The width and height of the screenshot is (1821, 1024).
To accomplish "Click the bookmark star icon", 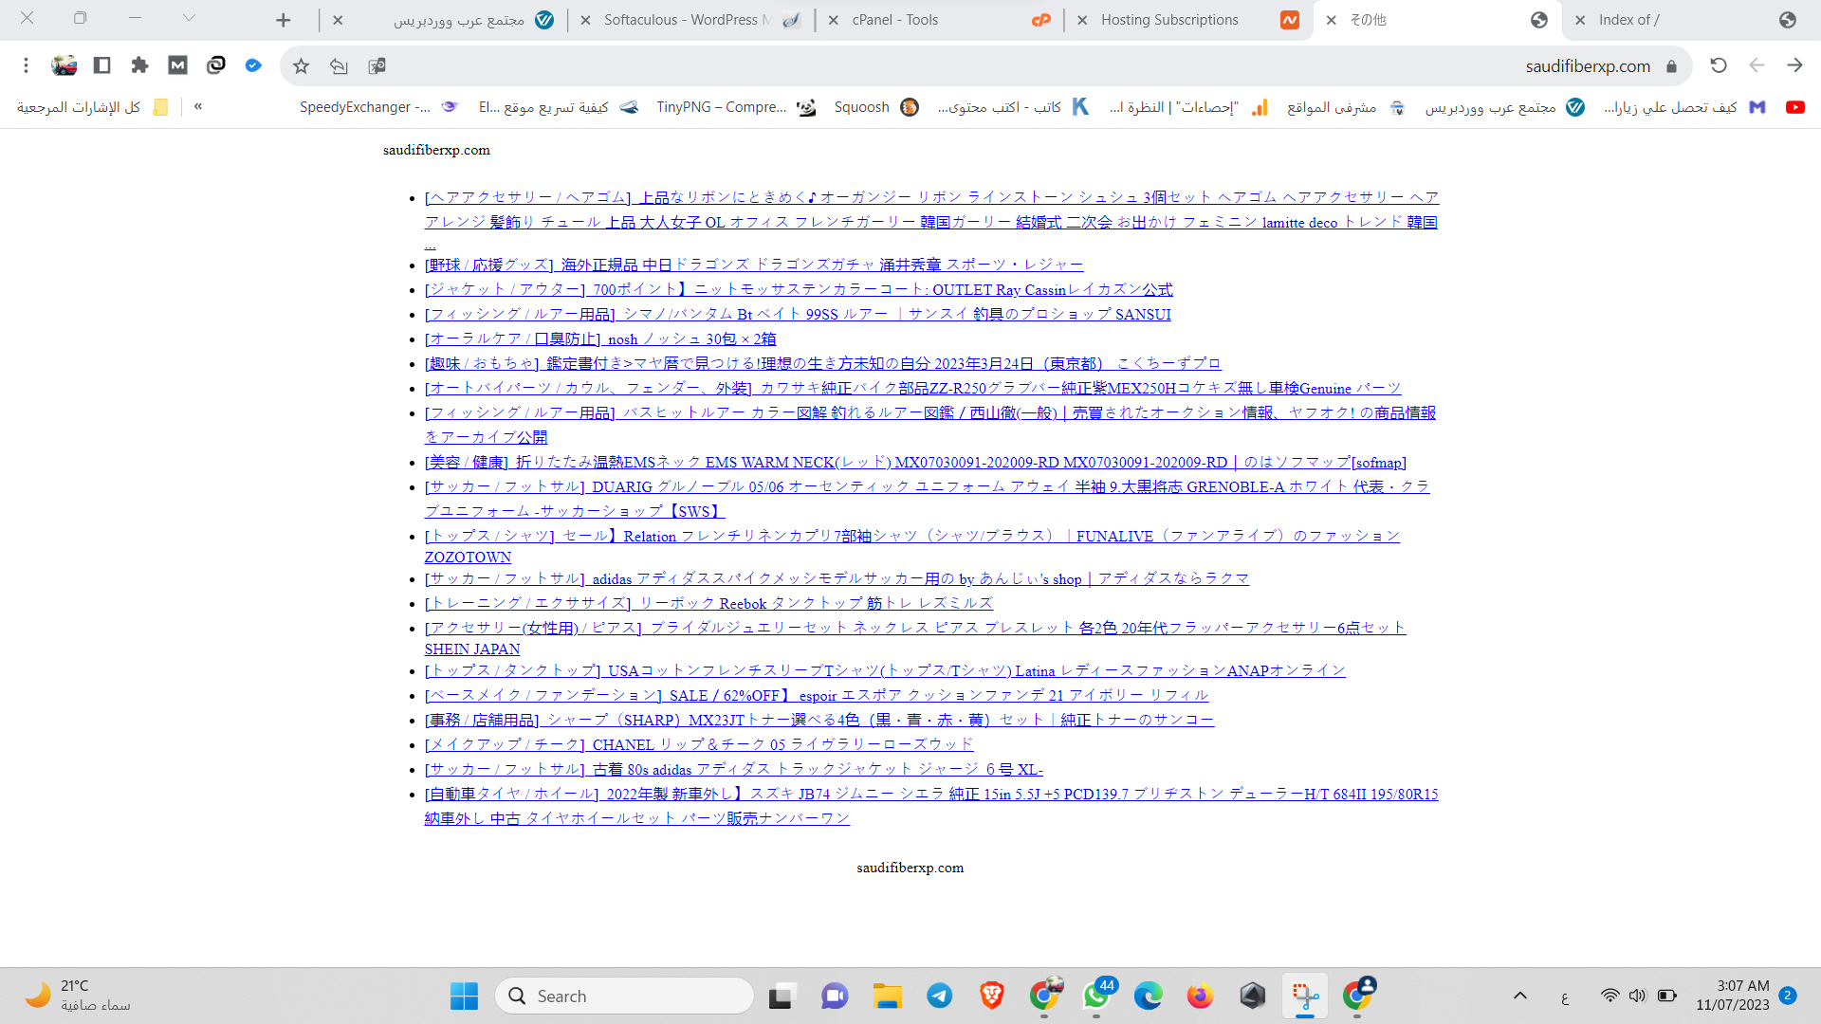I will pyautogui.click(x=301, y=65).
